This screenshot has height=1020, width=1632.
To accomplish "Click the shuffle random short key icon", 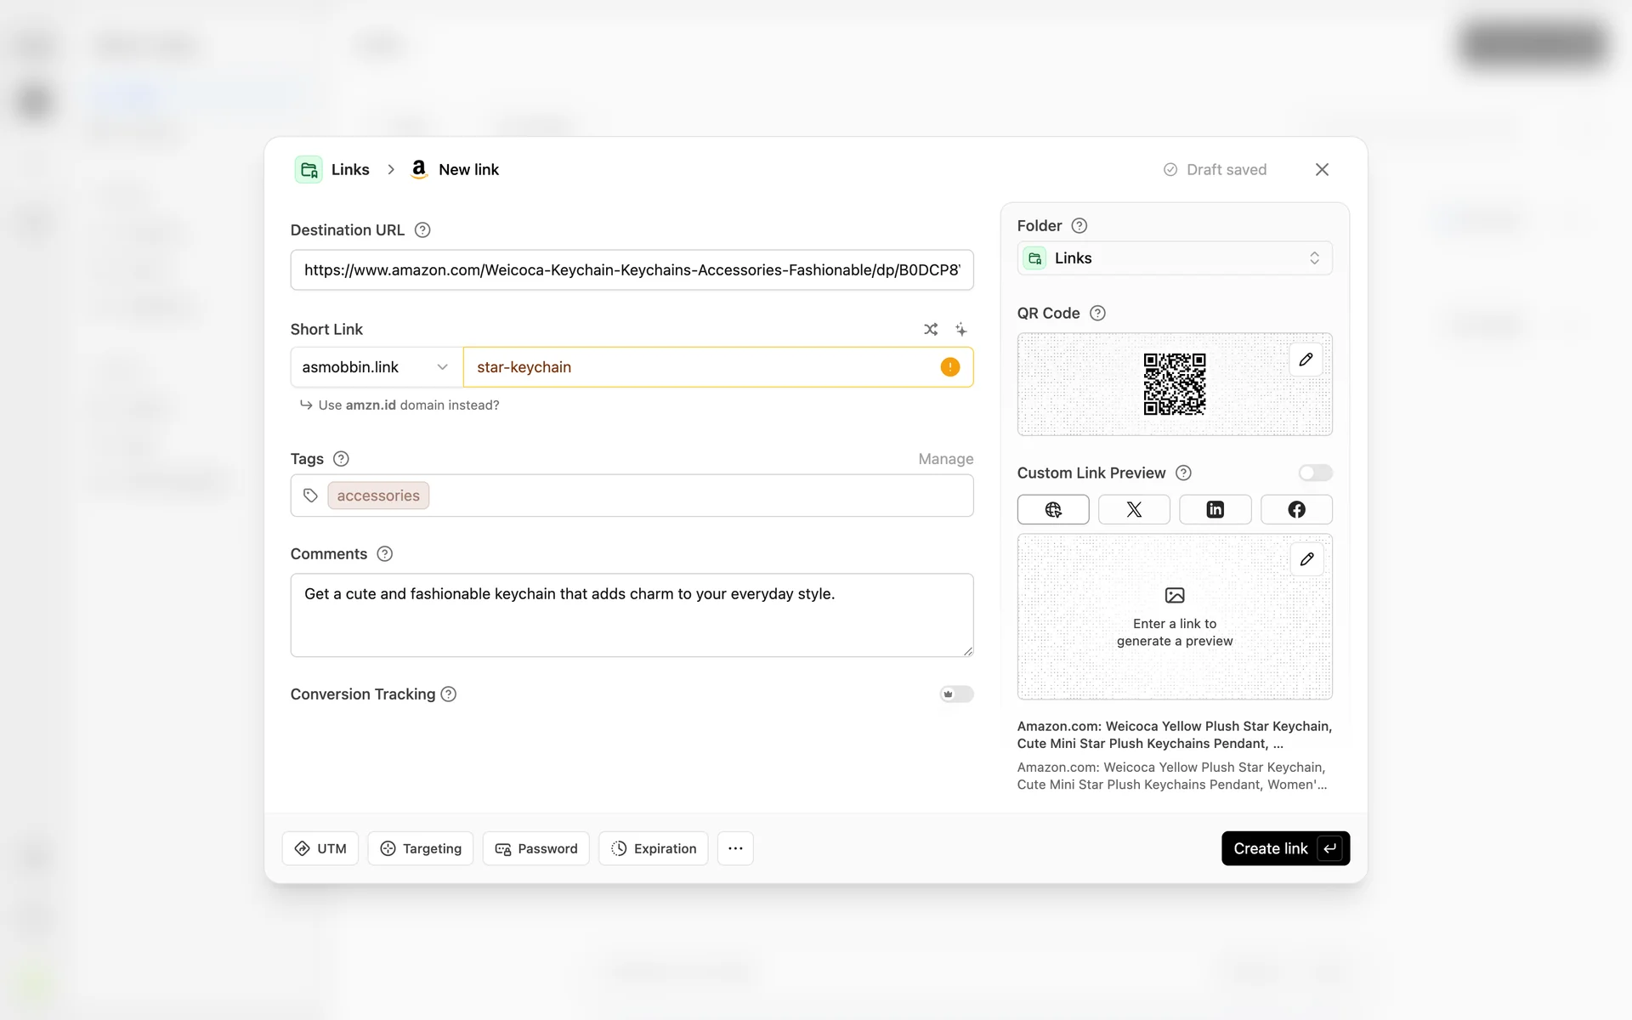I will click(931, 329).
